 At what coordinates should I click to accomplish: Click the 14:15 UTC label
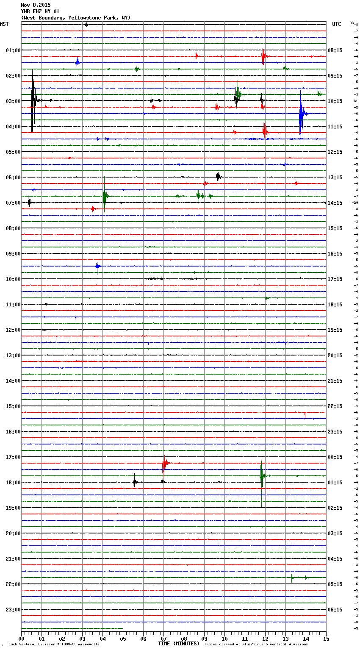point(335,203)
